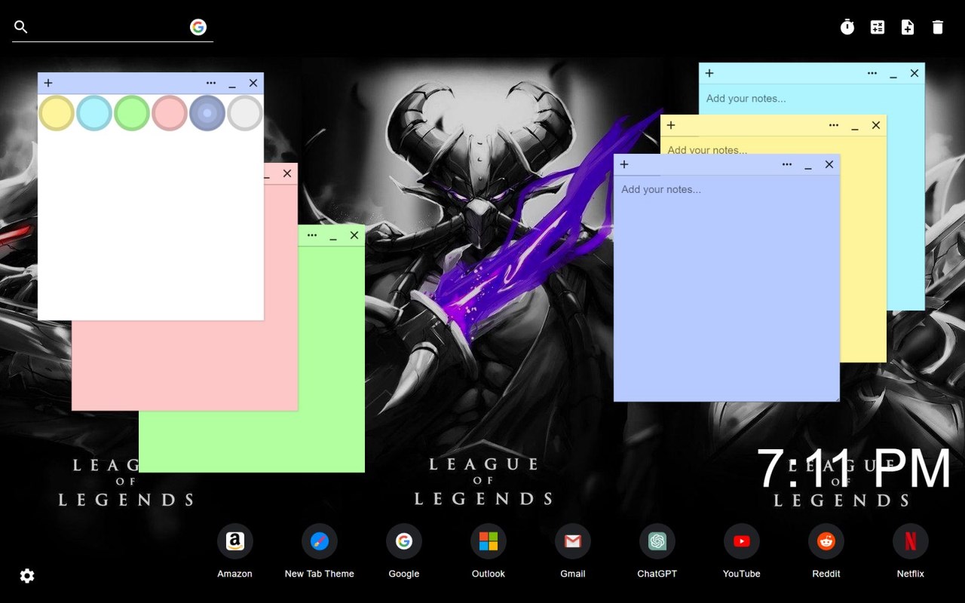This screenshot has width=965, height=603.
Task: Close the purple note
Action: pos(829,164)
